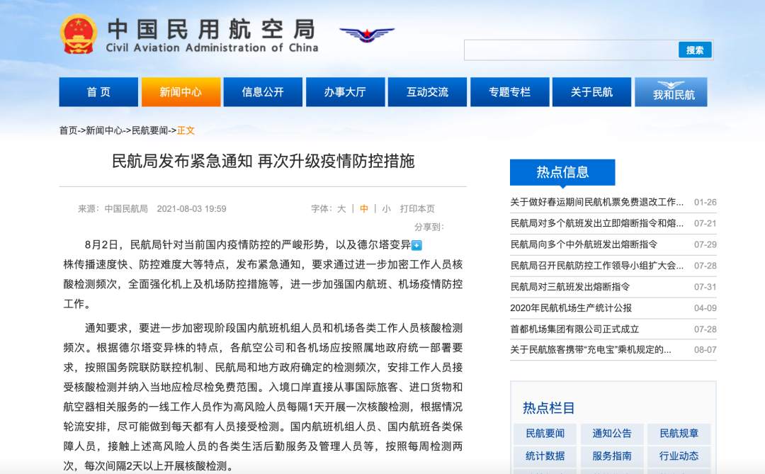
Task: Open the 行业动态 hot column button
Action: click(x=679, y=456)
